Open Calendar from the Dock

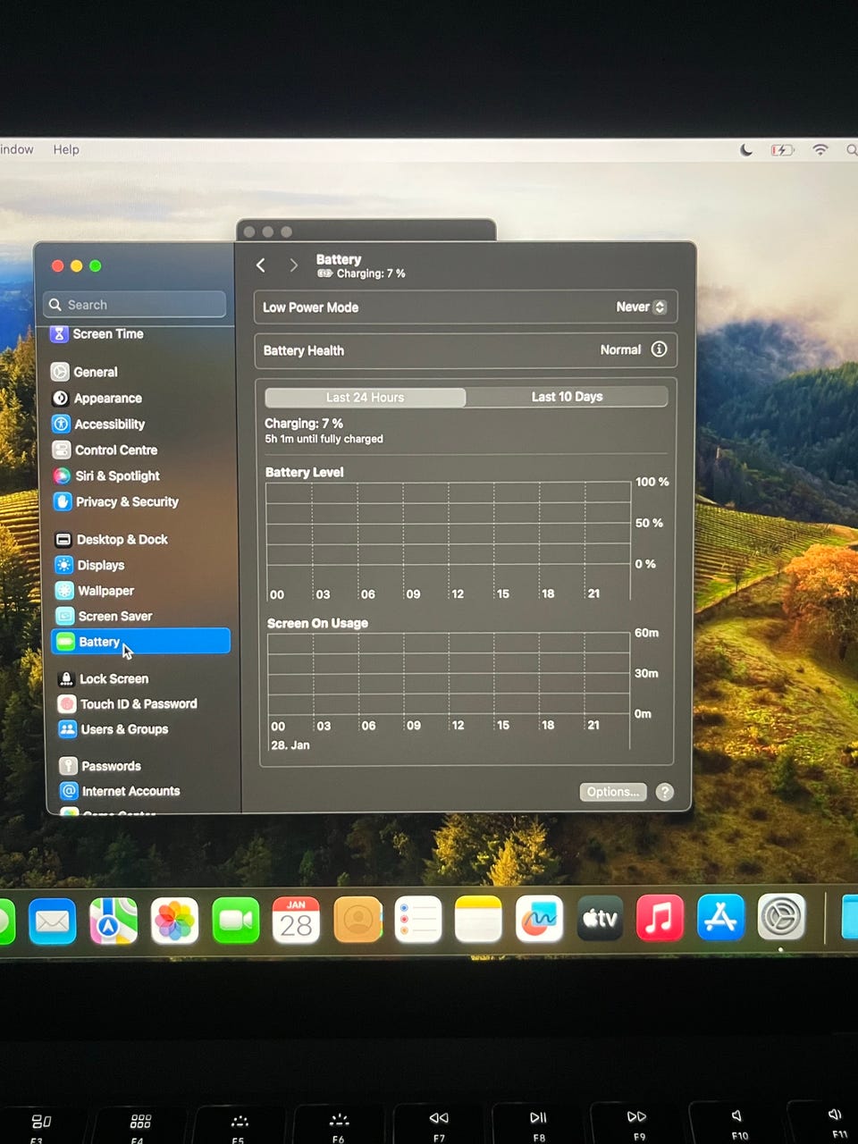coord(296,921)
